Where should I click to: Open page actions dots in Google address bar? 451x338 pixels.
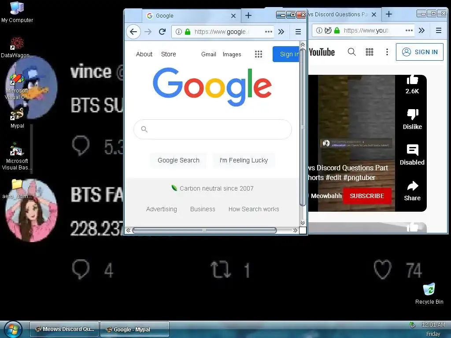click(268, 32)
